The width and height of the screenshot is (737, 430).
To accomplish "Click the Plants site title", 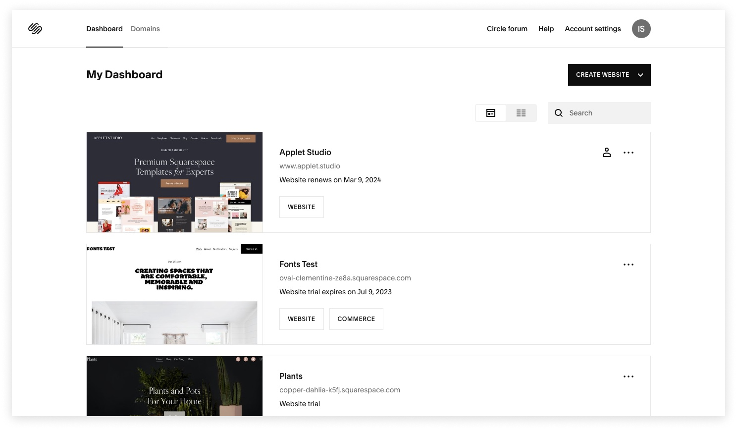I will click(x=291, y=376).
